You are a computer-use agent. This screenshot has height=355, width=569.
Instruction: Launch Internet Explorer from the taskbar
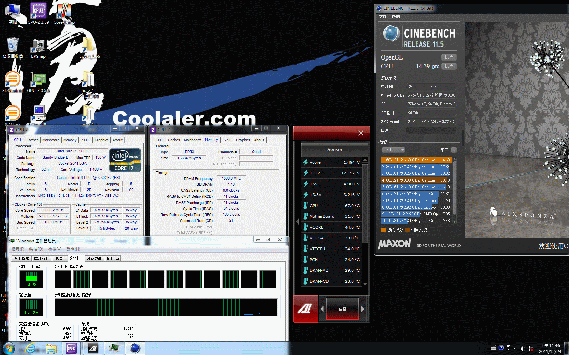click(x=30, y=348)
